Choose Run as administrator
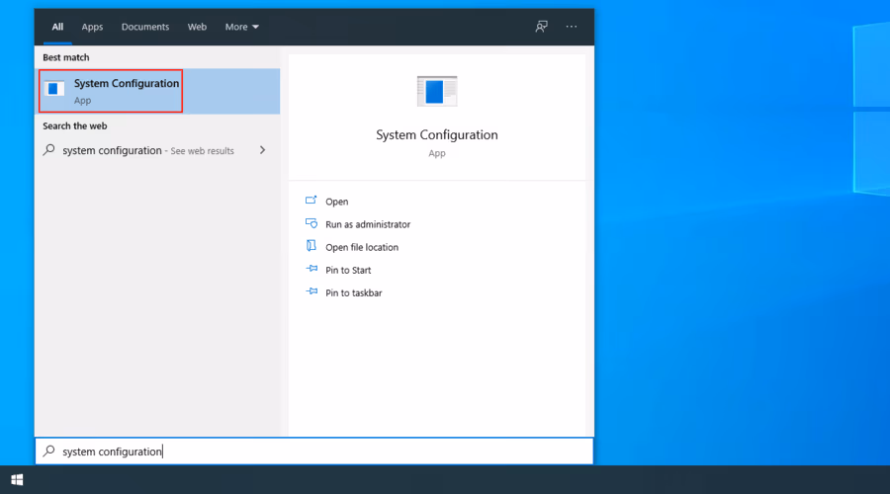This screenshot has height=494, width=890. coord(368,224)
